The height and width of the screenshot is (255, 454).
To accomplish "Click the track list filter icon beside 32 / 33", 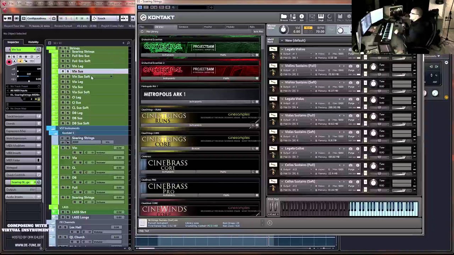I will [50, 43].
